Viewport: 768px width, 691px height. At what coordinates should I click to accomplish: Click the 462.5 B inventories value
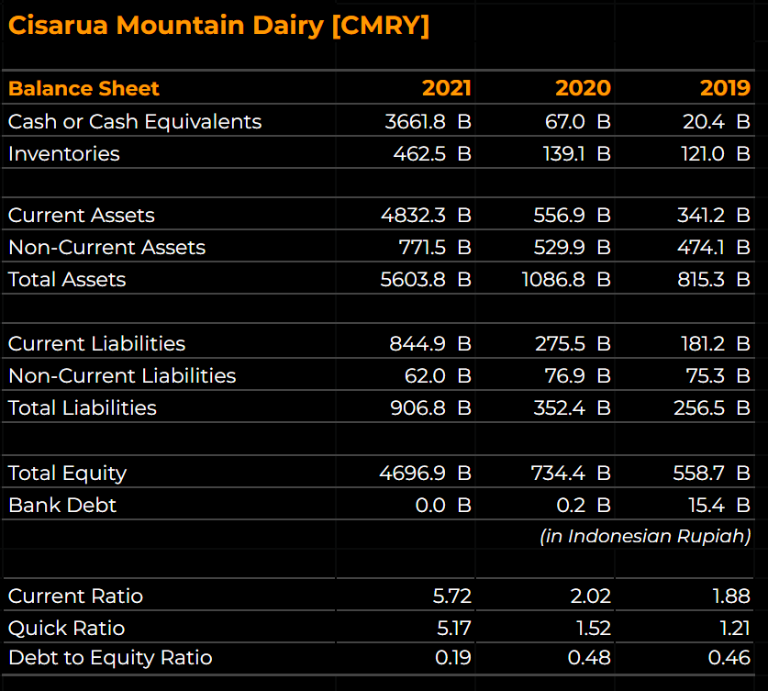[432, 154]
